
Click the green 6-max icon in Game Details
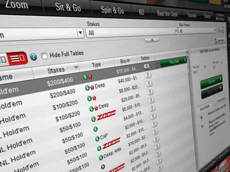pyautogui.click(x=202, y=117)
